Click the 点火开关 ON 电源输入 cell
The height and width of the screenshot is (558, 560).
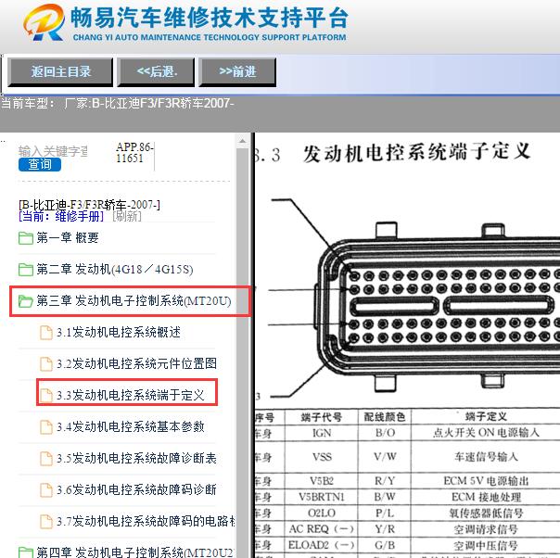[486, 433]
